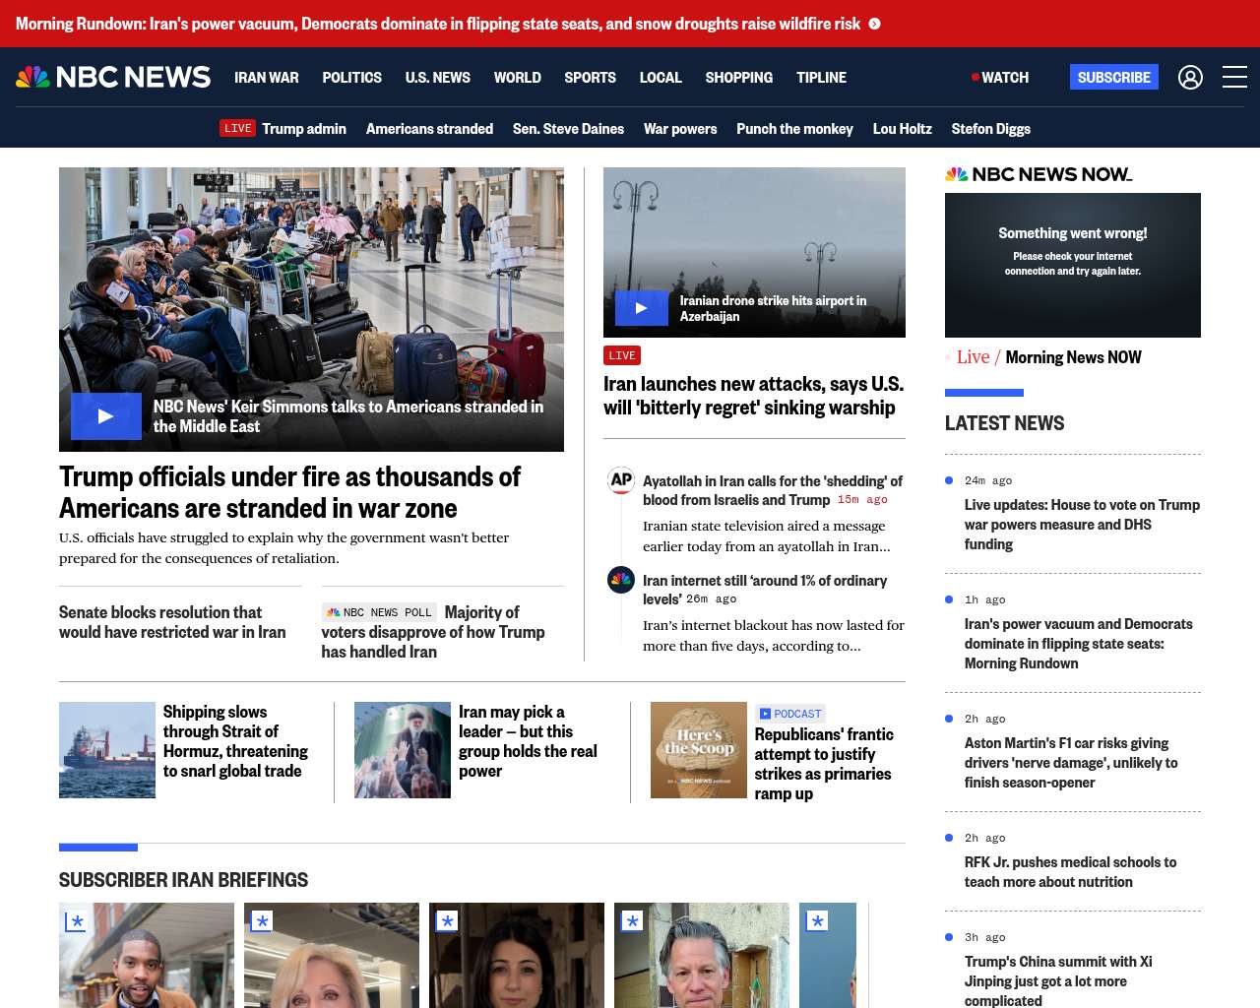Viewport: 1260px width, 1008px height.
Task: Click the AP logo beside Ayatollah story
Action: click(621, 480)
